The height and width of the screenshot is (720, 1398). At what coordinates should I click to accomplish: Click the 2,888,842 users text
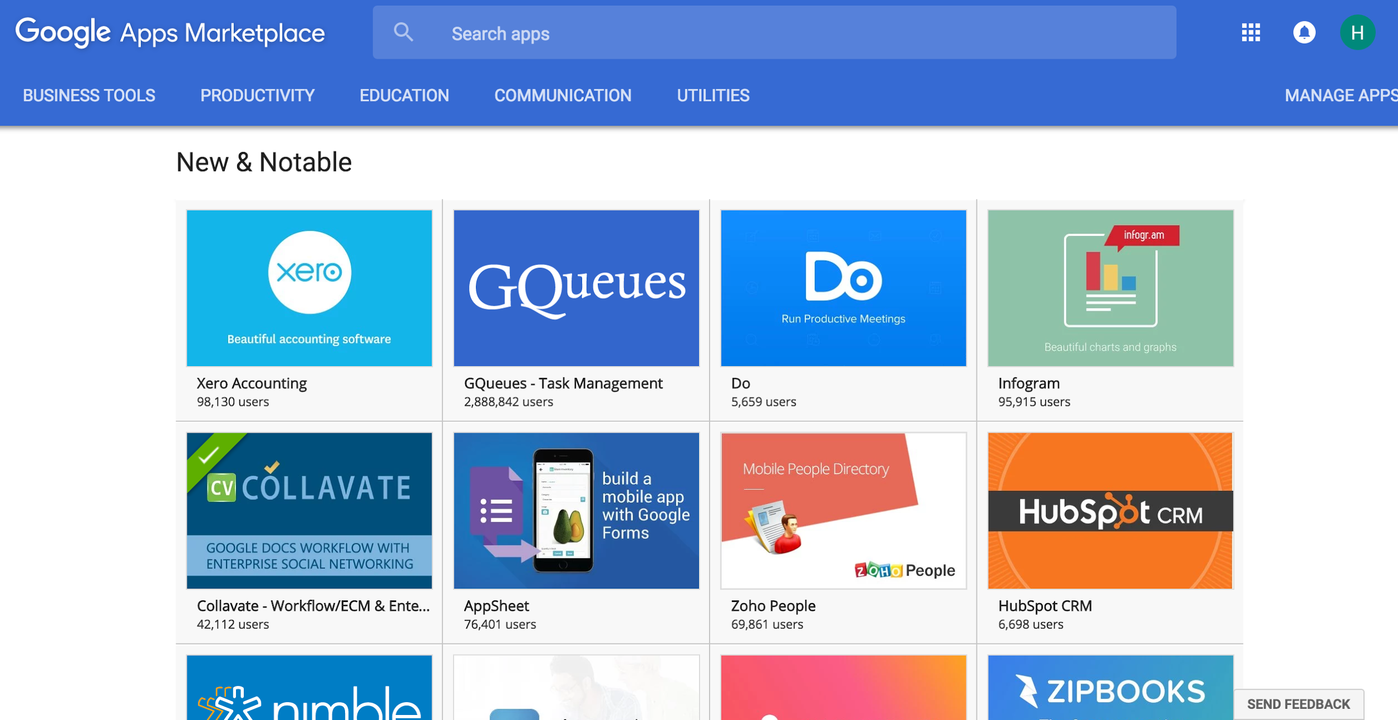(x=508, y=402)
